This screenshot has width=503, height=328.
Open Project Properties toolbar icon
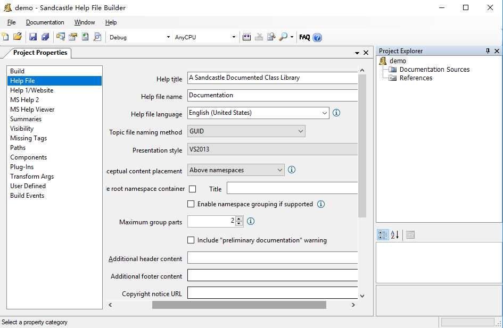coord(73,37)
